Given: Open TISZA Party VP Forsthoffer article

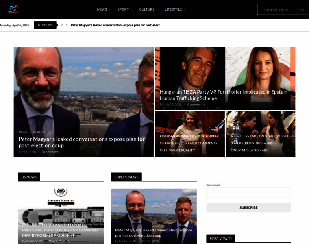Looking at the screenshot, I should (x=224, y=95).
